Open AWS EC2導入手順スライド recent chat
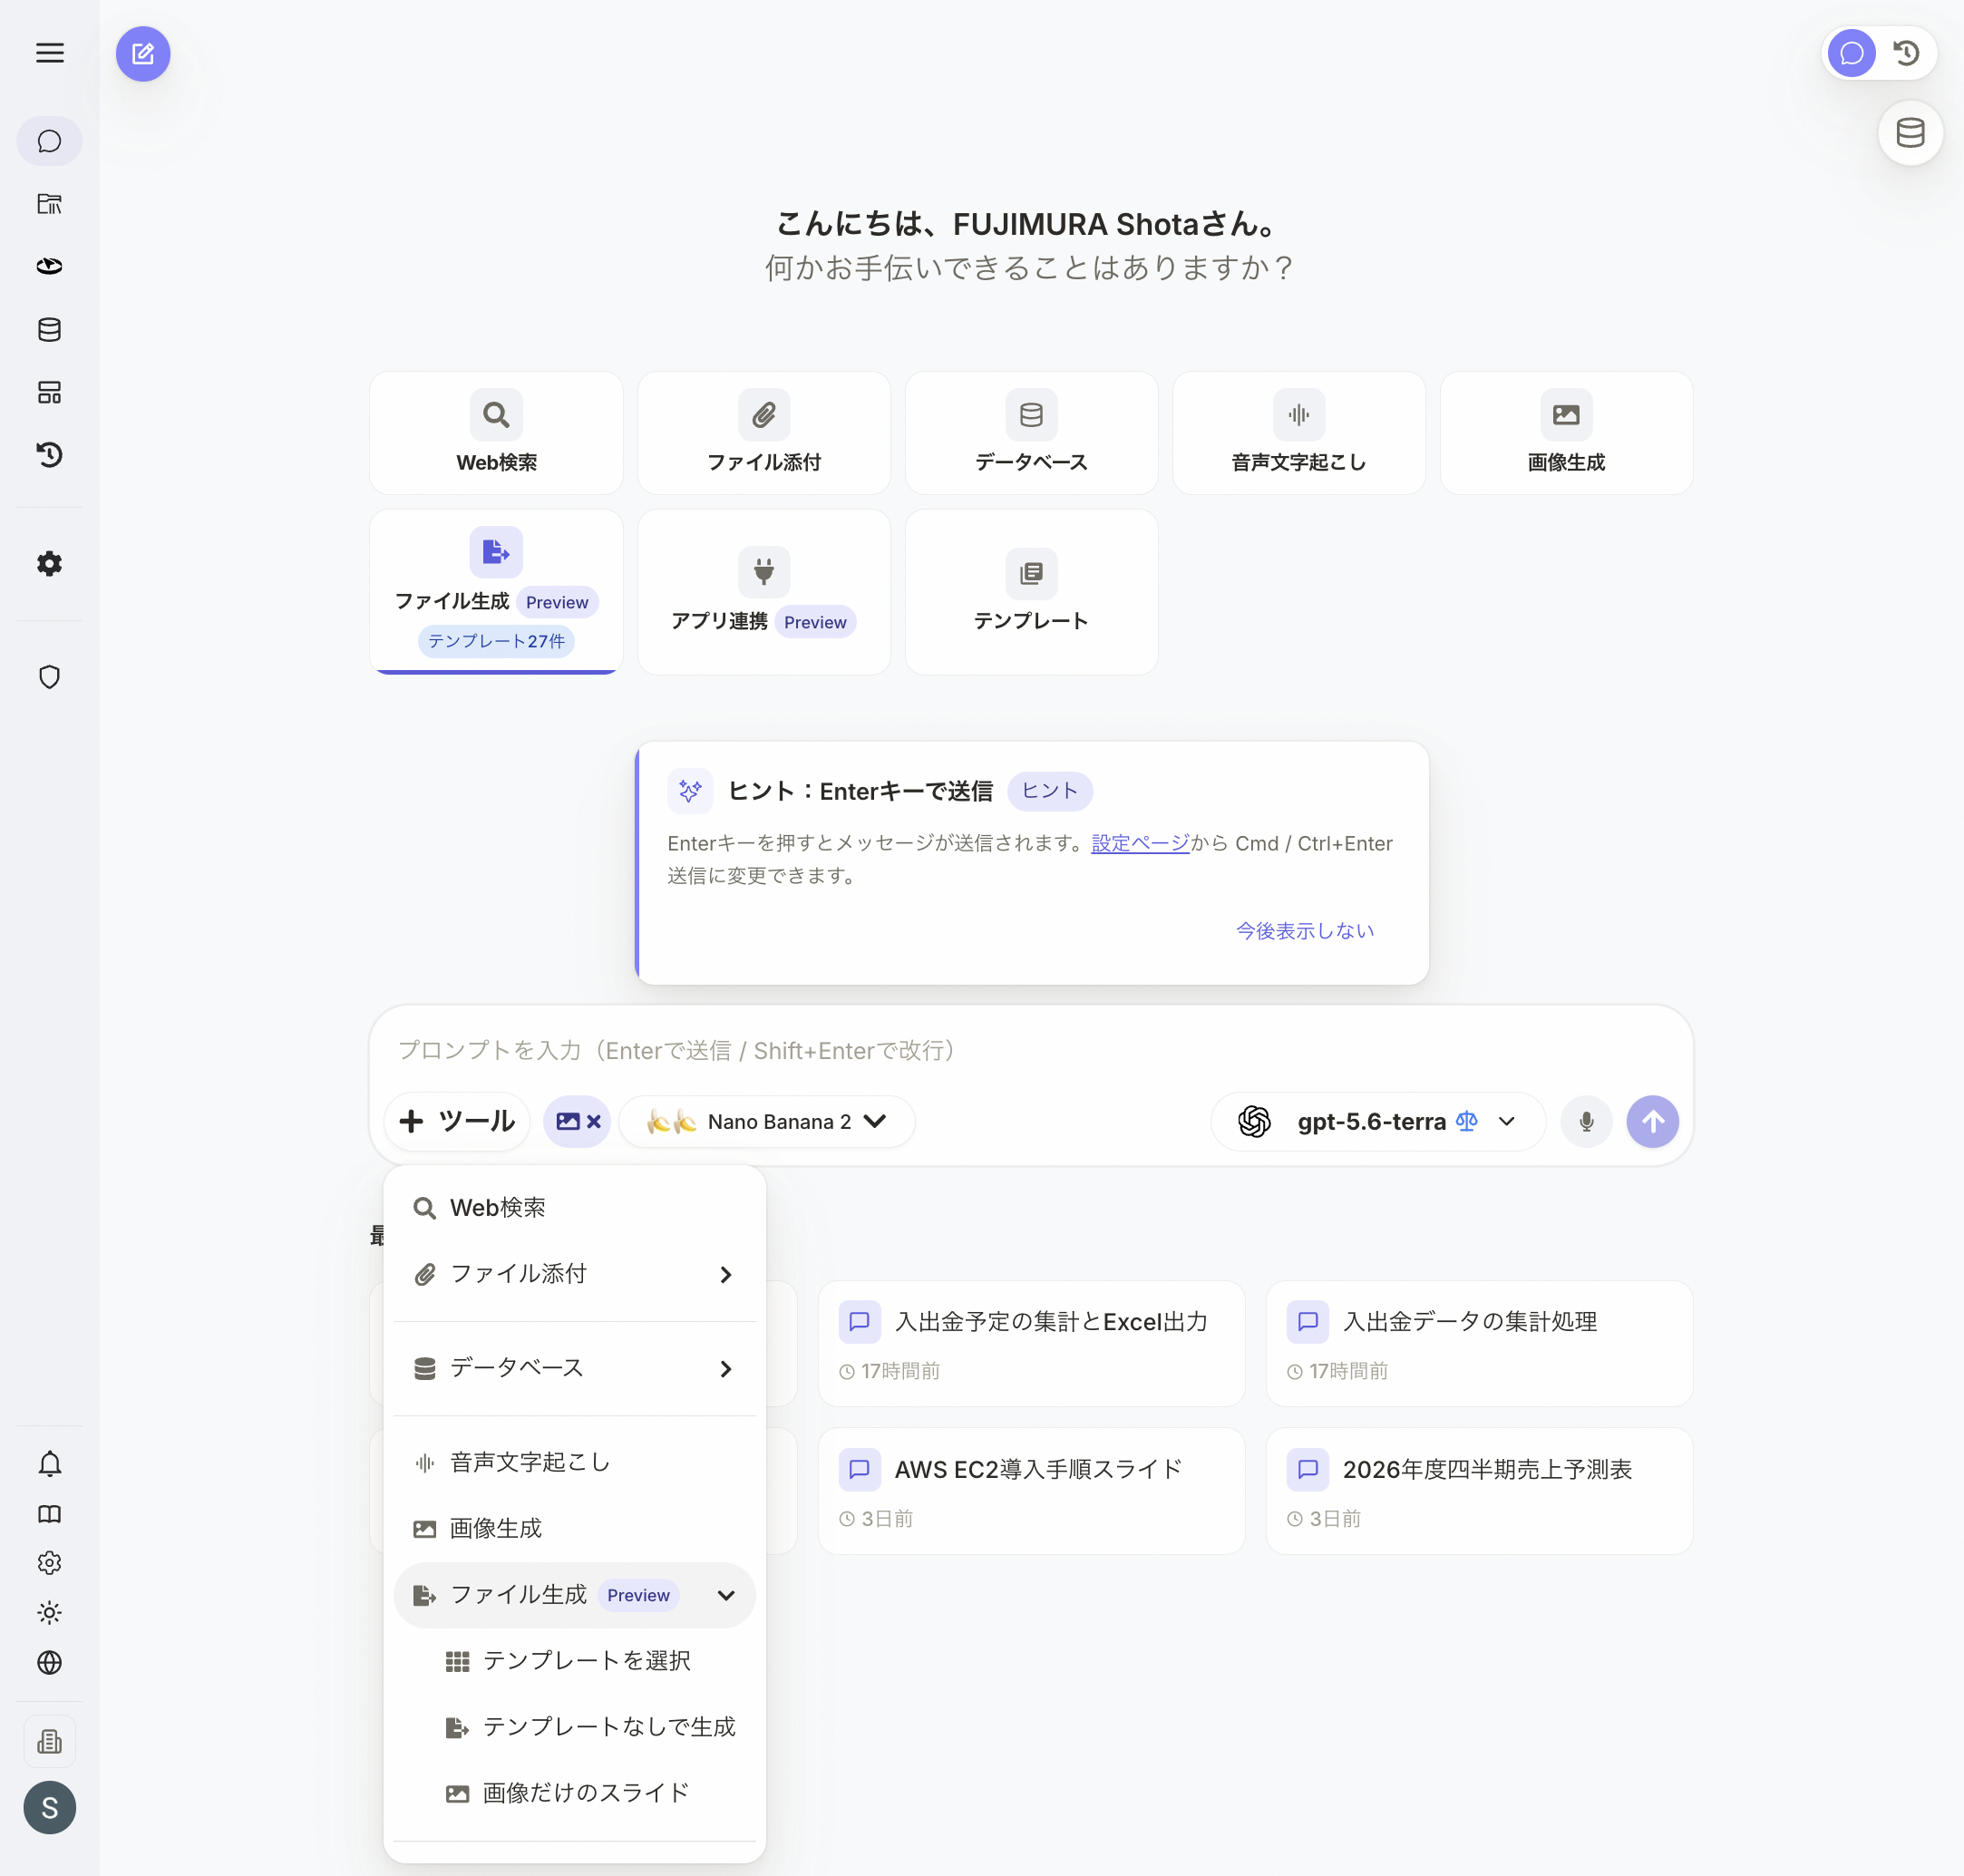 tap(1031, 1491)
